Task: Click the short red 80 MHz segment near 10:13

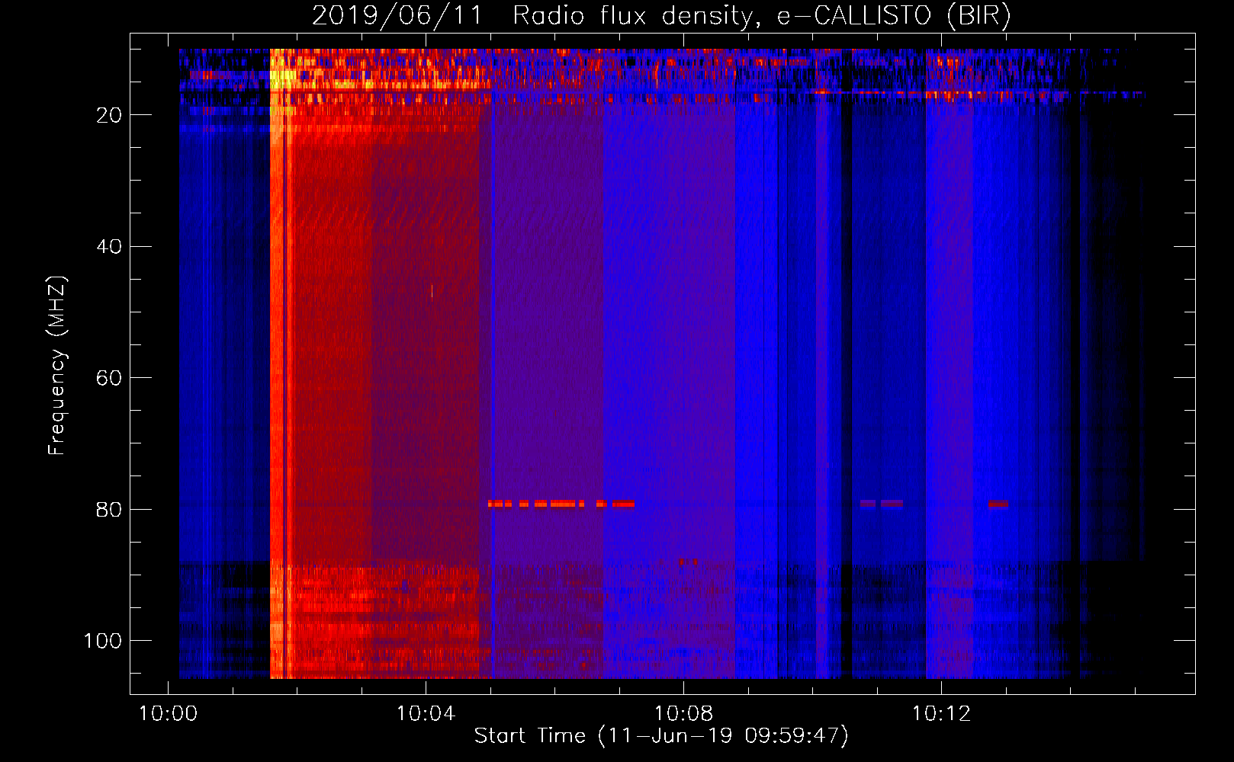Action: click(998, 504)
